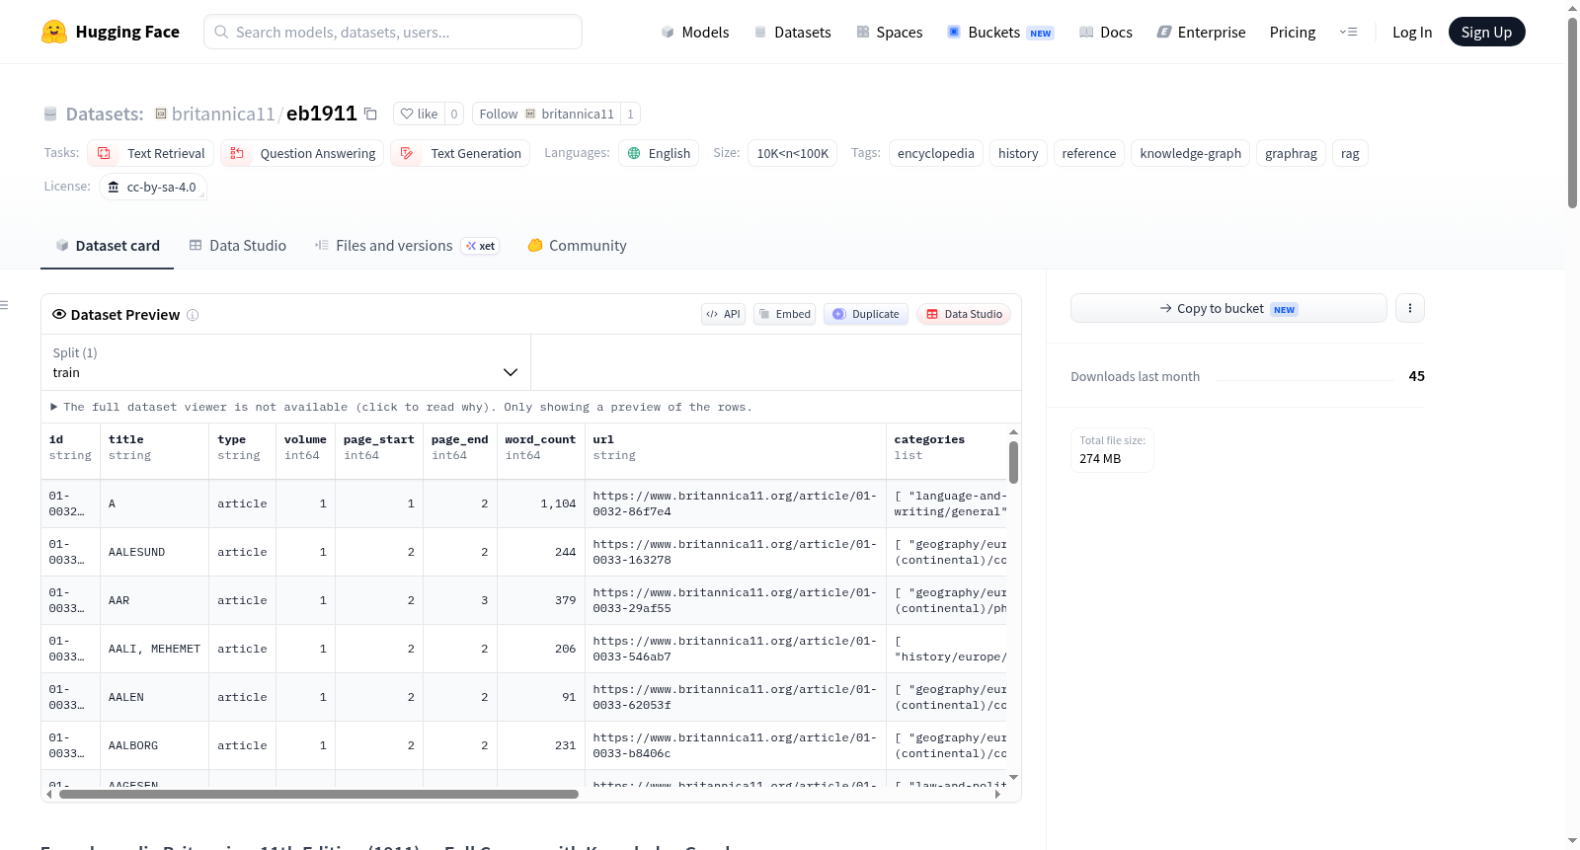1580x850 pixels.
Task: Focus the search models, datasets, users field
Action: point(393,32)
